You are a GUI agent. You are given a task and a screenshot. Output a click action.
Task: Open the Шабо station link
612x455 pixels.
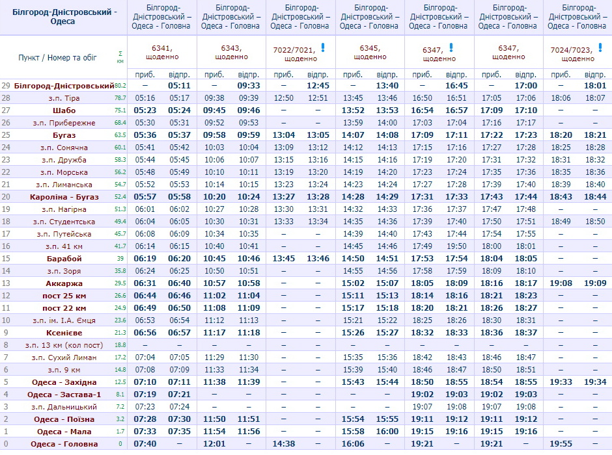click(x=64, y=110)
